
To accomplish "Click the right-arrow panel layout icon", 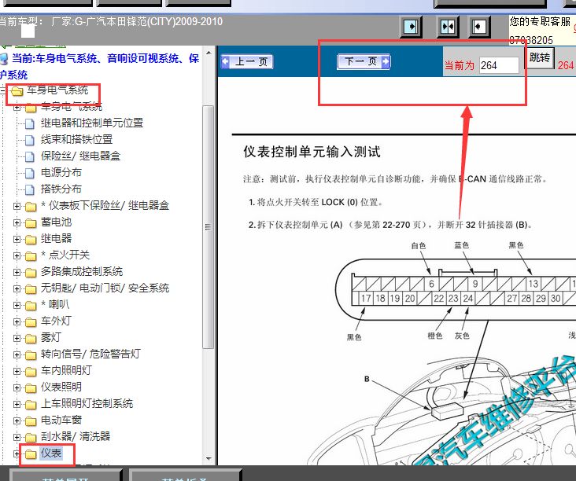I will [410, 27].
